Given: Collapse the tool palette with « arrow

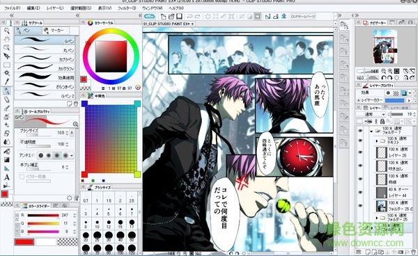Looking at the screenshot, I should (11, 16).
